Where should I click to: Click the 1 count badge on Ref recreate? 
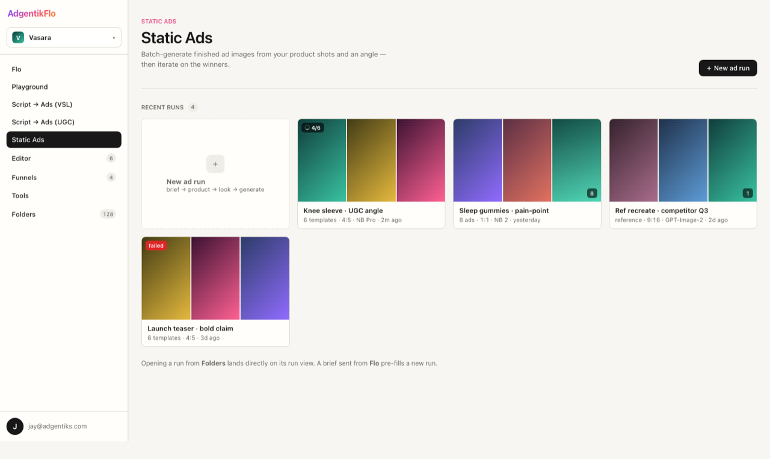(748, 193)
